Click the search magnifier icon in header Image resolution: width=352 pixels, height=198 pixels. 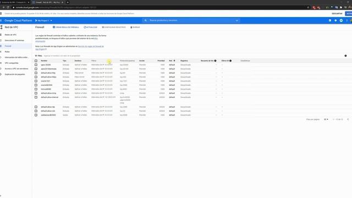[x=145, y=20]
